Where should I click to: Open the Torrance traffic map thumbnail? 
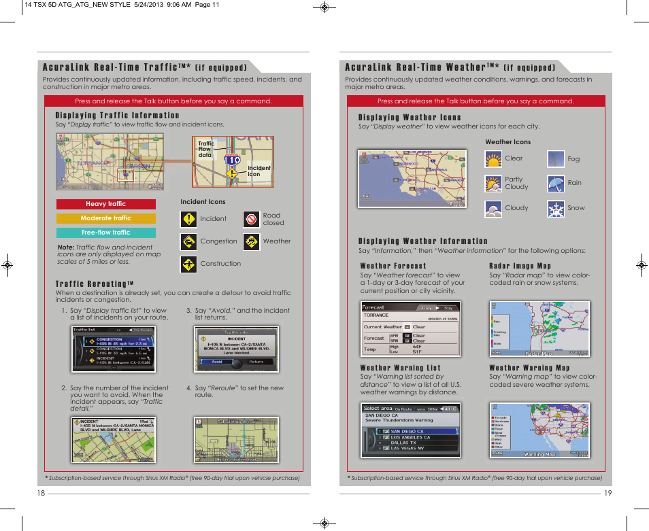coord(110,162)
